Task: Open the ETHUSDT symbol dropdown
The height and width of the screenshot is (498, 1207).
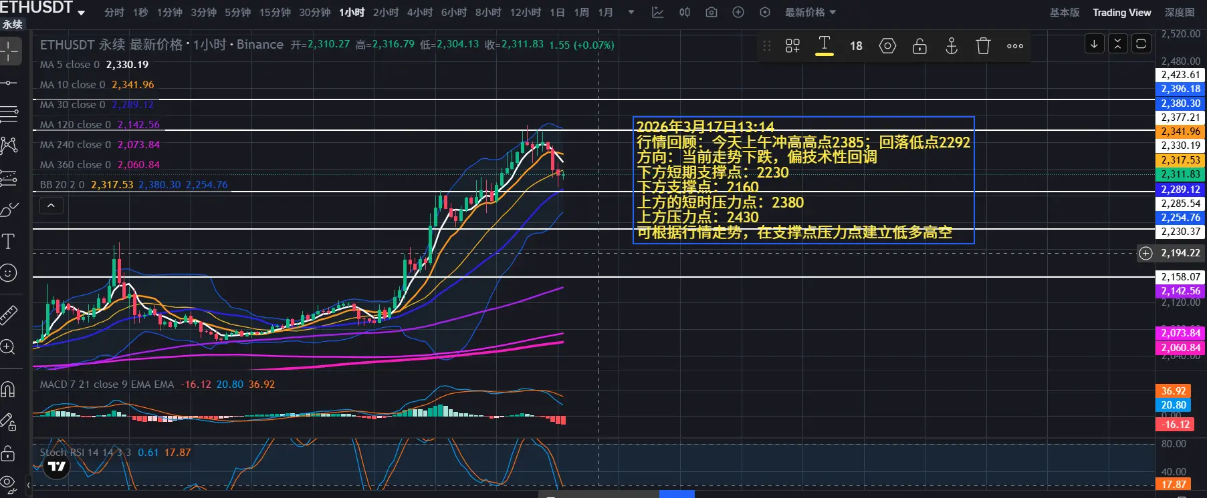Action: pyautogui.click(x=82, y=13)
